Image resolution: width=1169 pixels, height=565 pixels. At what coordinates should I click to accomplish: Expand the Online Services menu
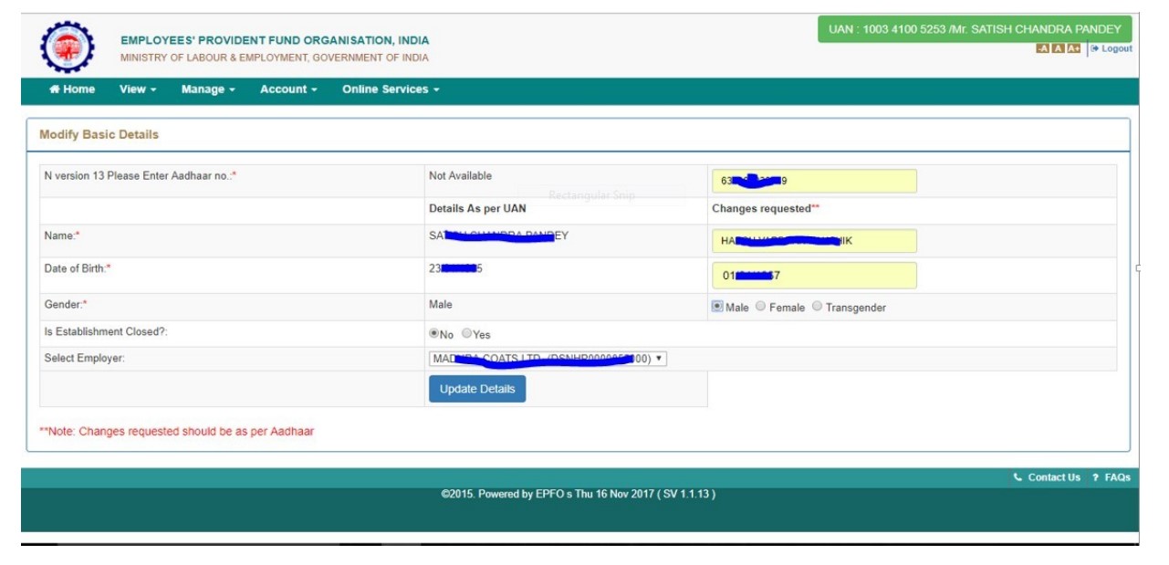click(391, 89)
